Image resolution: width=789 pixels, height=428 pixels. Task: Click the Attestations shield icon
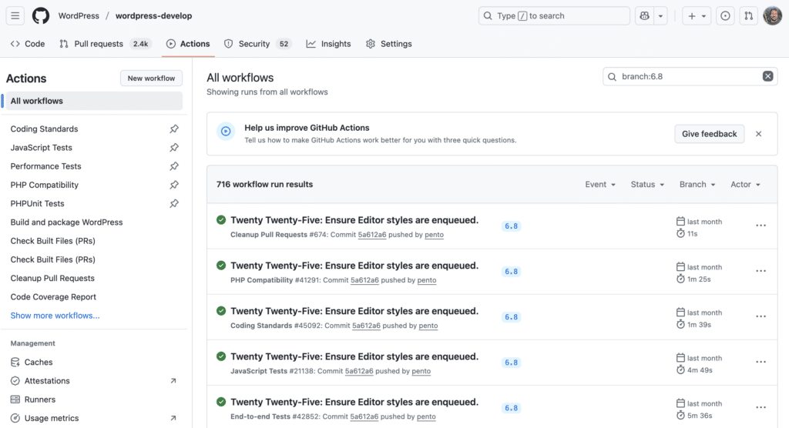tap(15, 381)
